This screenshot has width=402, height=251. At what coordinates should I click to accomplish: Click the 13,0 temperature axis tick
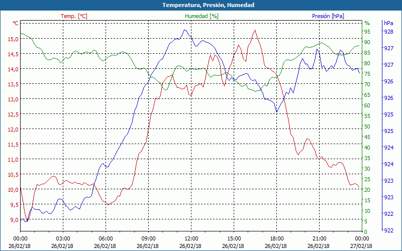14,99
